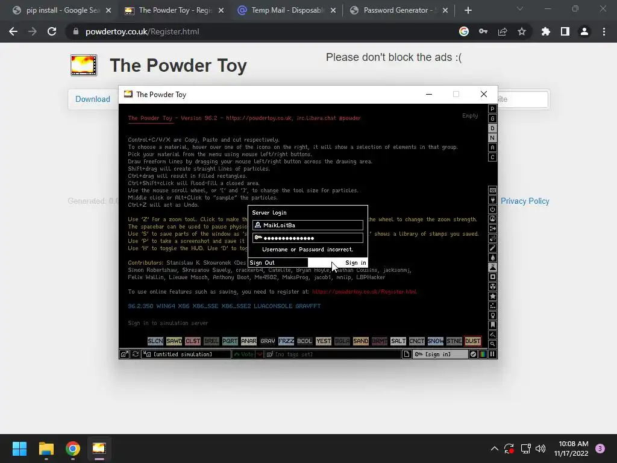Click the Sign in button in Server login
617x463 pixels.
coord(337,263)
